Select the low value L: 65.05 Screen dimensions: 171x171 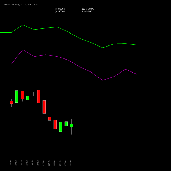click(87, 12)
